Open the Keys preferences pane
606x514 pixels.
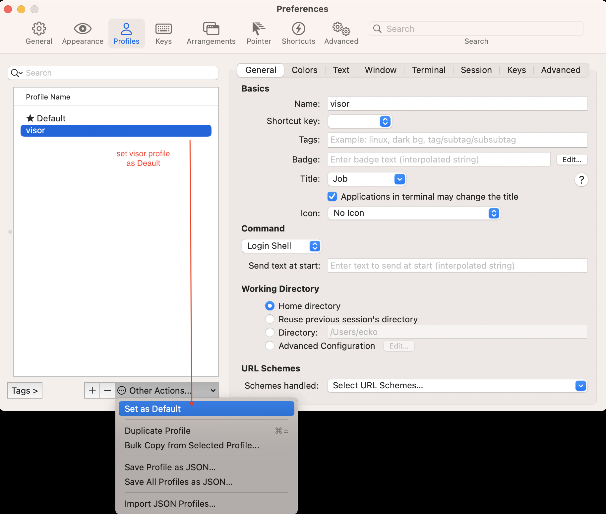163,33
